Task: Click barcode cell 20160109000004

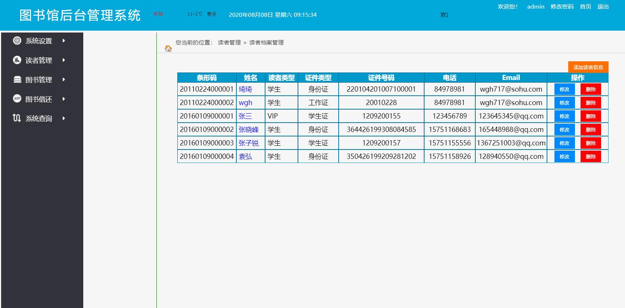Action: [x=207, y=157]
